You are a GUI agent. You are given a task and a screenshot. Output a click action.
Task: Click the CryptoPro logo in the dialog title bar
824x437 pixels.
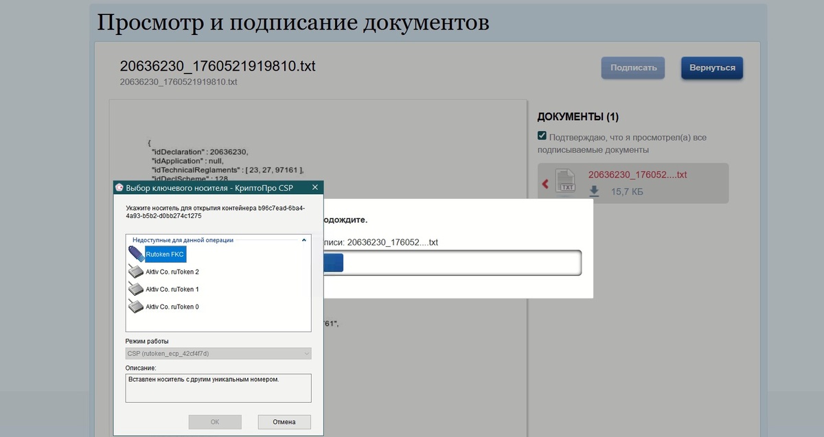[119, 187]
